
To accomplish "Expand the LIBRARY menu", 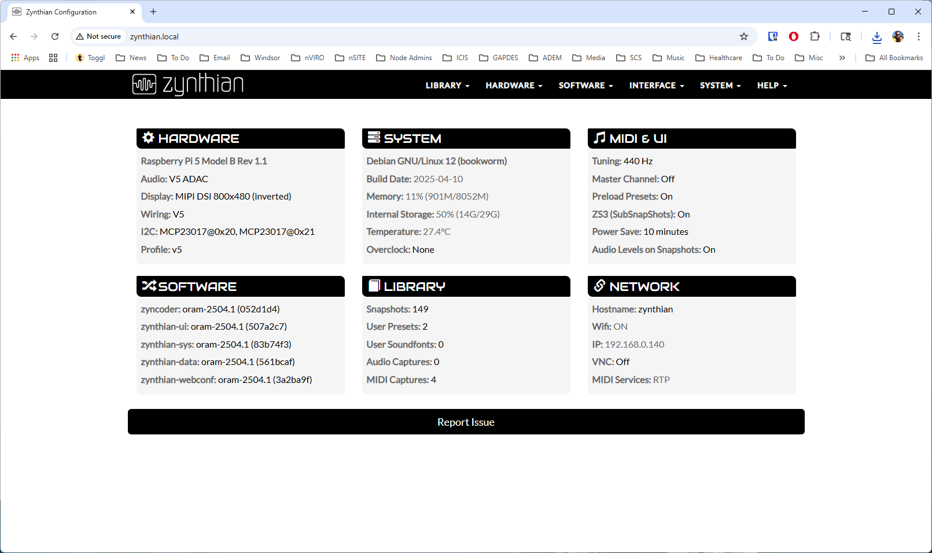I will coord(447,85).
